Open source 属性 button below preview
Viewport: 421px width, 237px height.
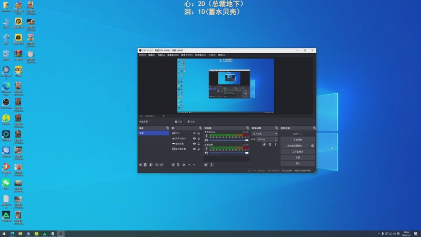[178, 122]
